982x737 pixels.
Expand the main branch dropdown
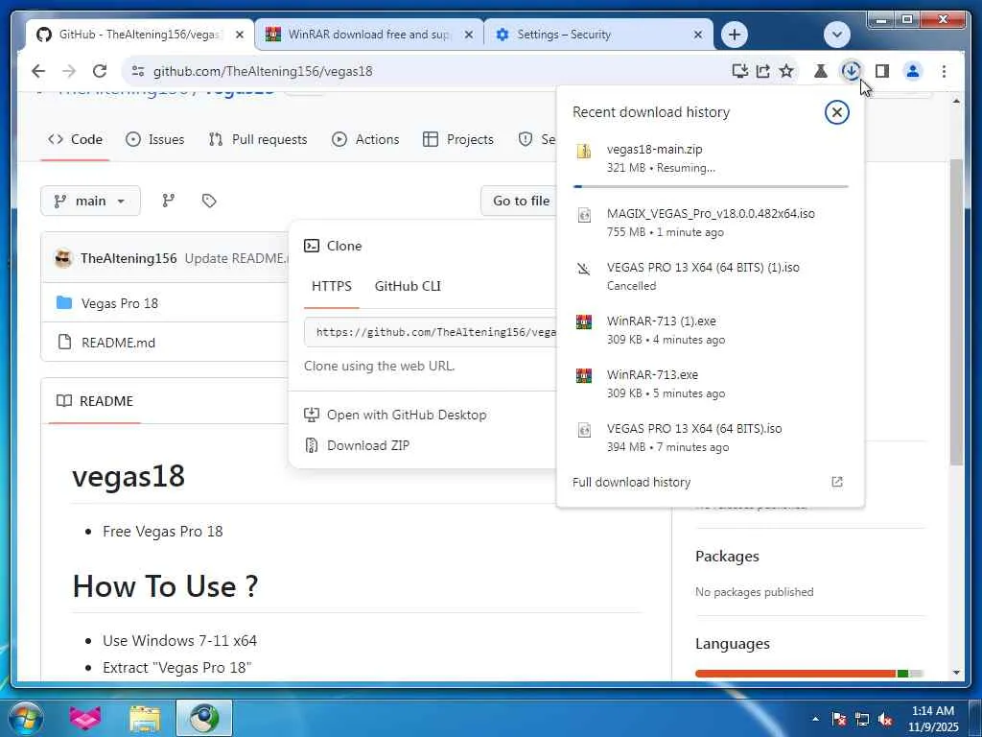(x=90, y=201)
